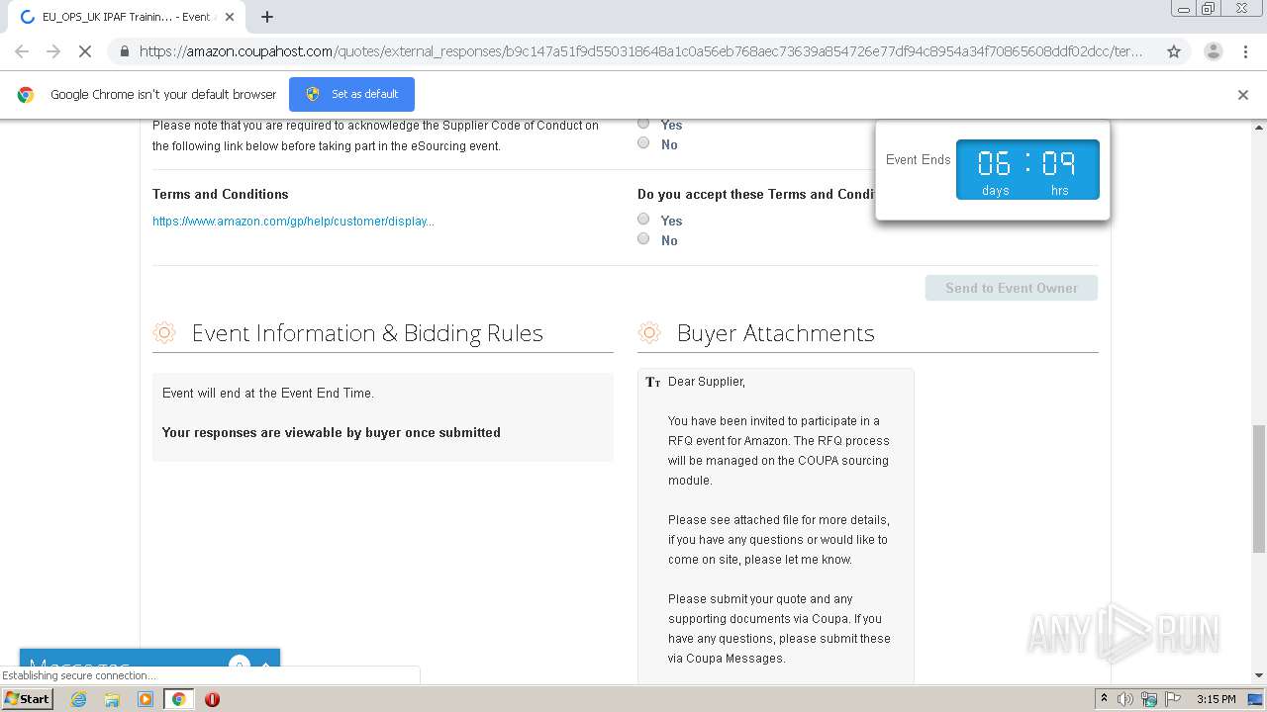Open Windows Explorer folder from taskbar
The height and width of the screenshot is (712, 1267).
pyautogui.click(x=112, y=699)
